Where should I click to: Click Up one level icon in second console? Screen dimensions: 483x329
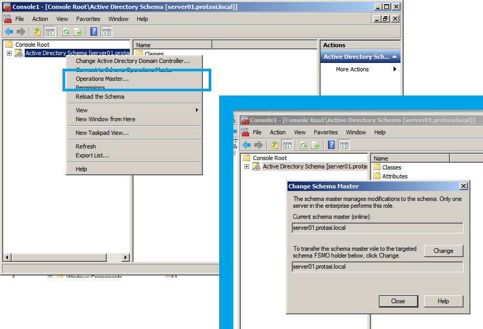pyautogui.click(x=275, y=145)
